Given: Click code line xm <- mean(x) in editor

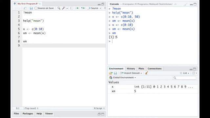Looking at the screenshot, I should pos(34,33).
